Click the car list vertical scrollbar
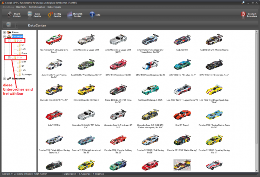The image size is (260, 177). tap(257, 101)
